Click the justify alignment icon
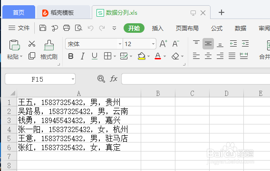 point(232,56)
